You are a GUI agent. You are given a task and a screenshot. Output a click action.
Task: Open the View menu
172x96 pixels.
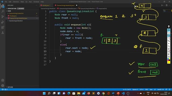coord(22,2)
